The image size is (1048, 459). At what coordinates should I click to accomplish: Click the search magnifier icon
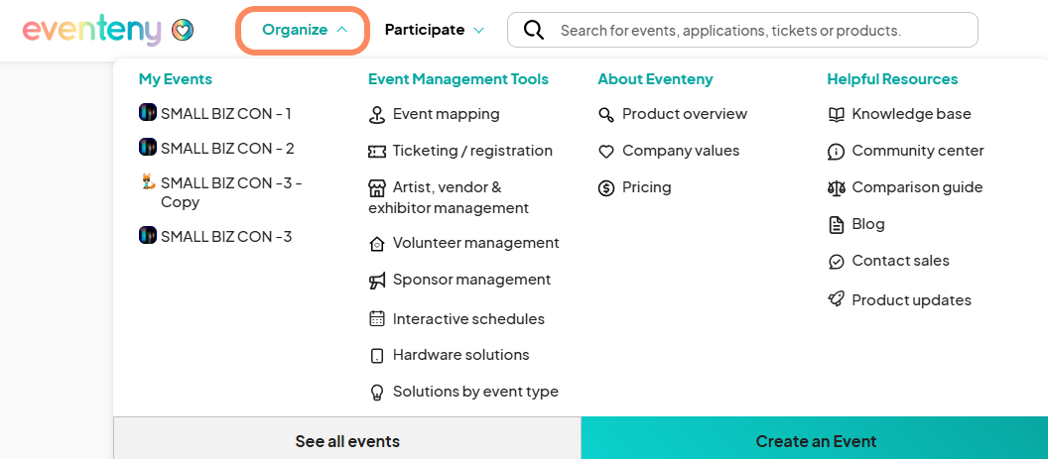tap(533, 30)
